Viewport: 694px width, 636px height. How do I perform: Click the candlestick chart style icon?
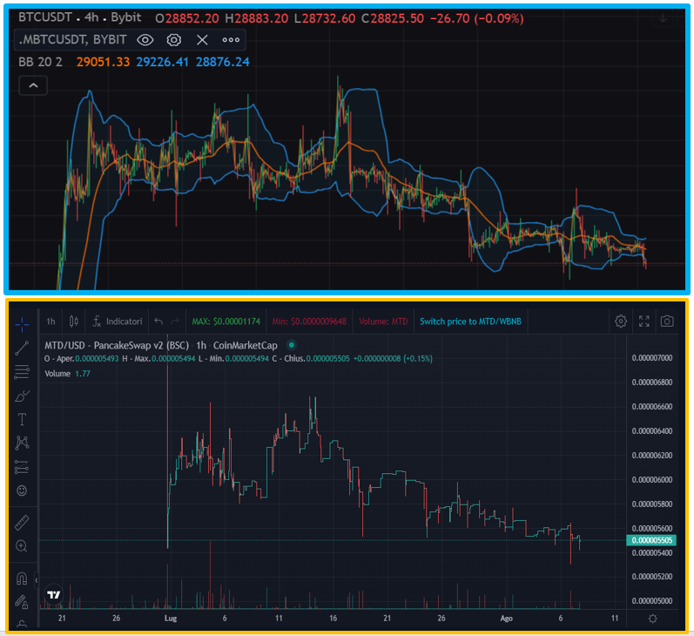click(x=74, y=321)
